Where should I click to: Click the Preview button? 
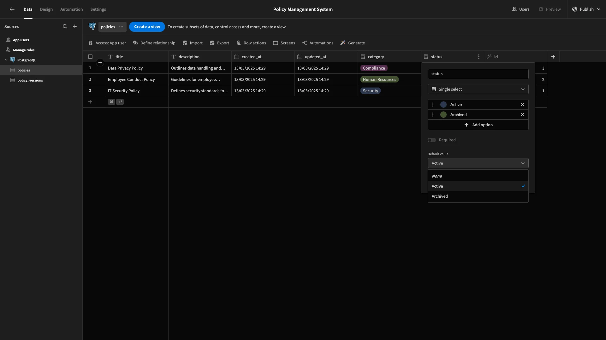click(x=550, y=9)
